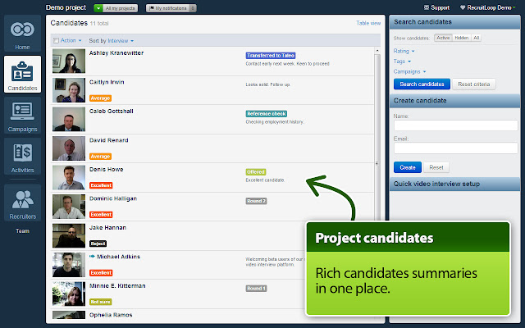Open My notifications
Image resolution: width=525 pixels, height=328 pixels.
(x=171, y=8)
